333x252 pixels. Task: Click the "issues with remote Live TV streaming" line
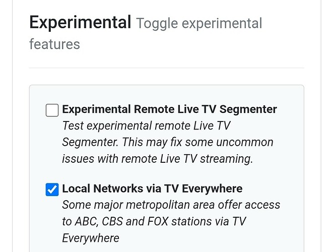click(x=158, y=158)
